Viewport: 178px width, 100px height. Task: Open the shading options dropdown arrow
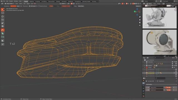pos(140,4)
